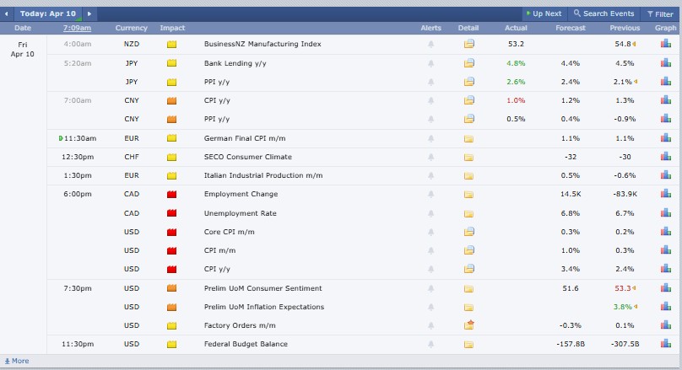This screenshot has width=682, height=370.
Task: Expand the More events link
Action: [17, 361]
